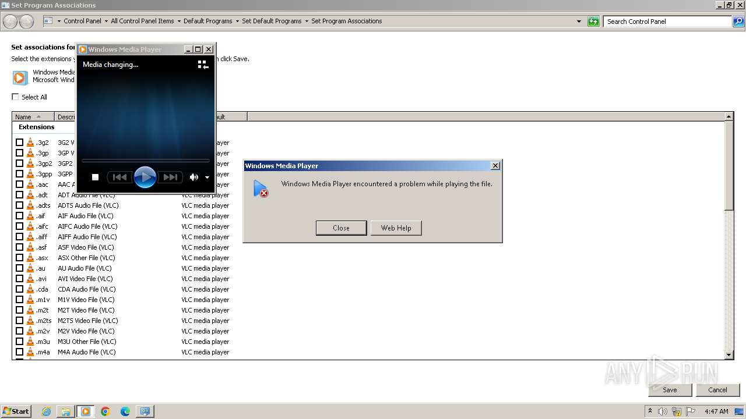Click the Media Player seek bar
The width and height of the screenshot is (746, 419).
145,160
